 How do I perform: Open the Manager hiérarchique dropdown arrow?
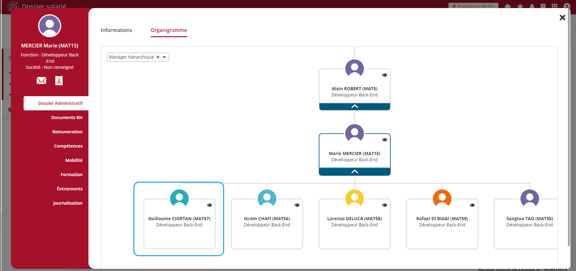click(x=164, y=57)
